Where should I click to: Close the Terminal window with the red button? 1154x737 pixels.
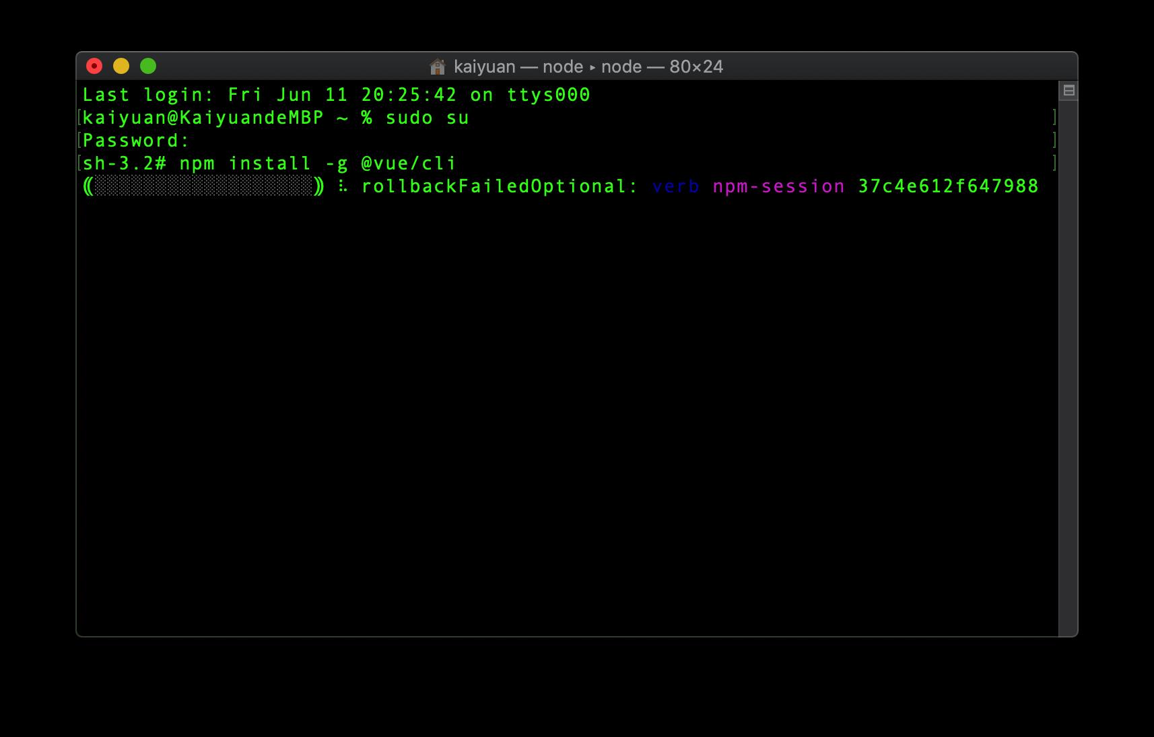94,66
